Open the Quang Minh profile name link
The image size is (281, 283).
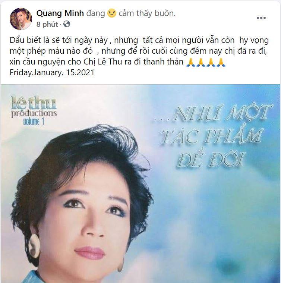[x=60, y=13]
